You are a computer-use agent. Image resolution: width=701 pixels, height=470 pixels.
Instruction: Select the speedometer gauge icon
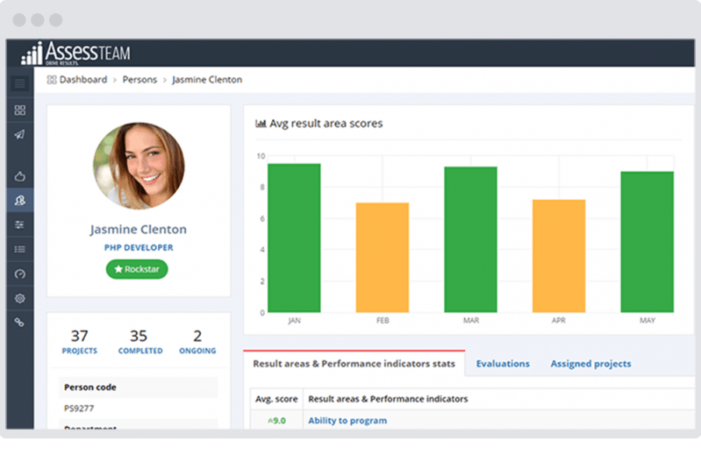pyautogui.click(x=19, y=274)
